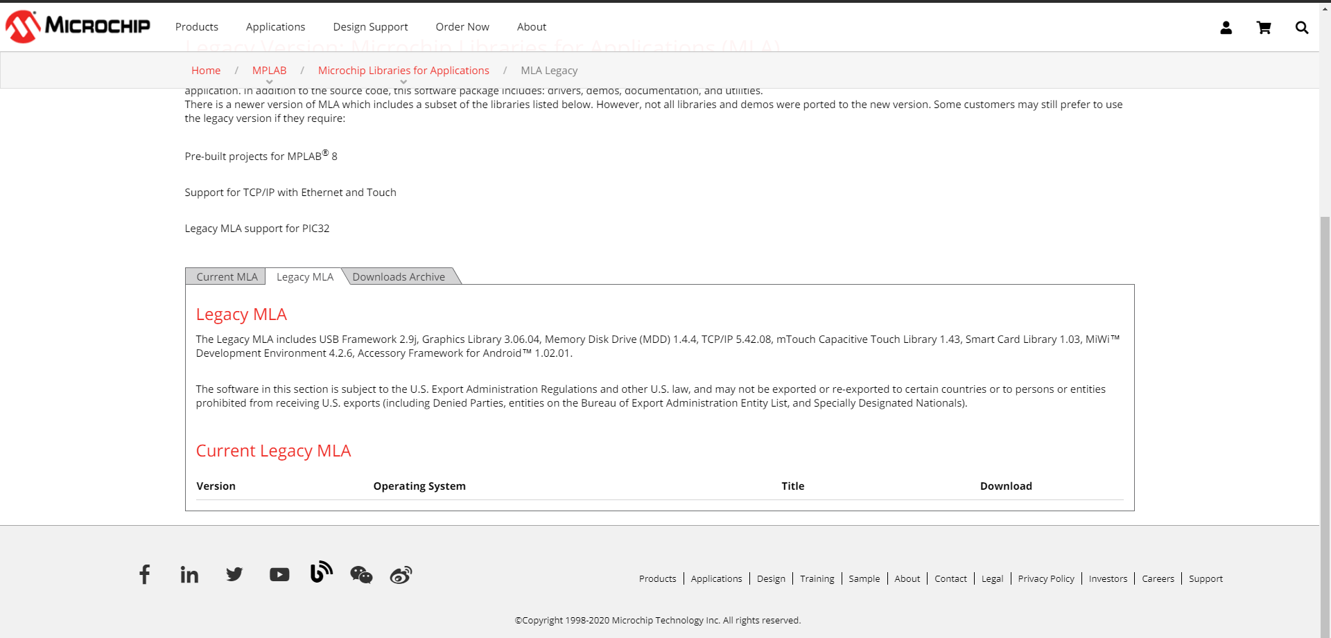Screen dimensions: 1331x638
Task: Open footer Privacy Policy link
Action: click(x=1046, y=578)
